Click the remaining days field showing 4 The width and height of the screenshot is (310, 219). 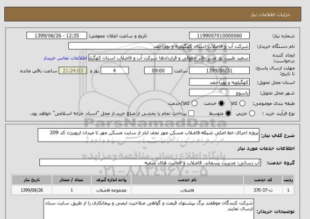(115, 70)
